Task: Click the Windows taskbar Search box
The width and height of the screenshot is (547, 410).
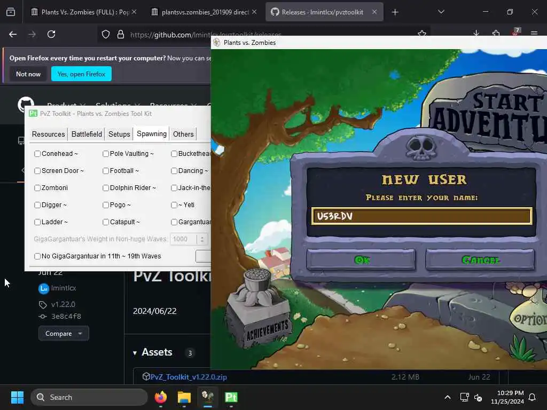Action: tap(89, 397)
